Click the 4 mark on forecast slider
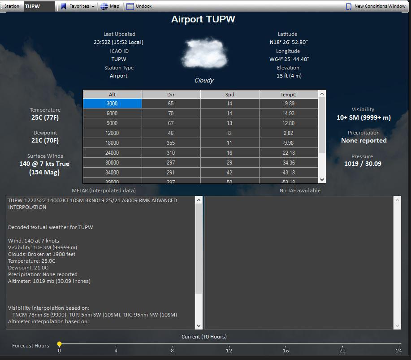The image size is (411, 360). tap(116, 350)
